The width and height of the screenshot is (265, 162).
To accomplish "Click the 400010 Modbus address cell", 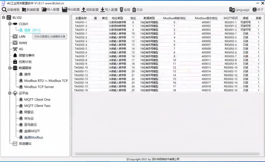I will click(206, 56).
